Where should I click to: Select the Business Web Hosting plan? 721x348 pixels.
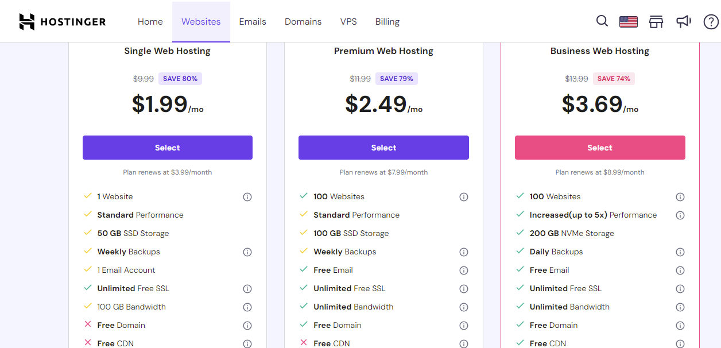599,148
